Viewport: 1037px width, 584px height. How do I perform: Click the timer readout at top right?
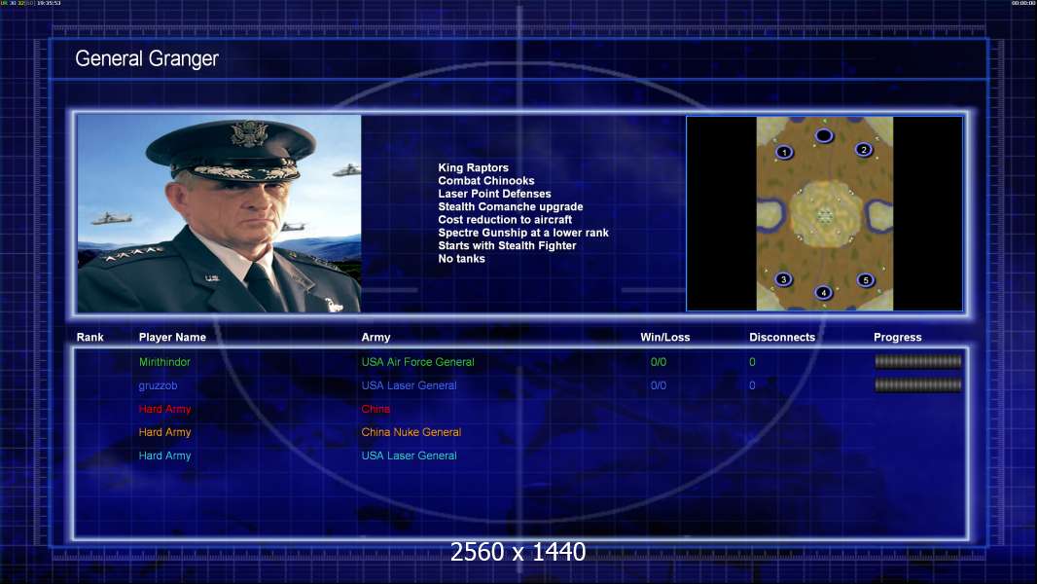click(1023, 3)
